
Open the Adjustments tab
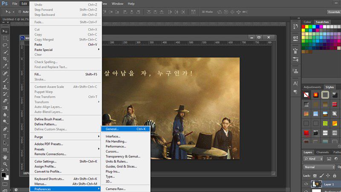click(312, 87)
